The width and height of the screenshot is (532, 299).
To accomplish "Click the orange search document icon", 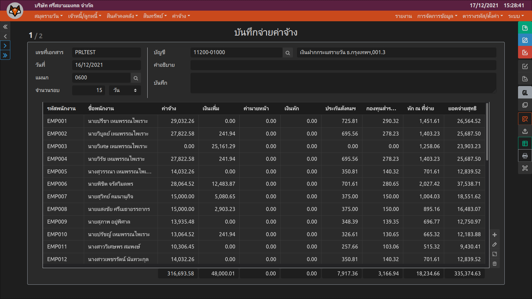I will point(525,119).
